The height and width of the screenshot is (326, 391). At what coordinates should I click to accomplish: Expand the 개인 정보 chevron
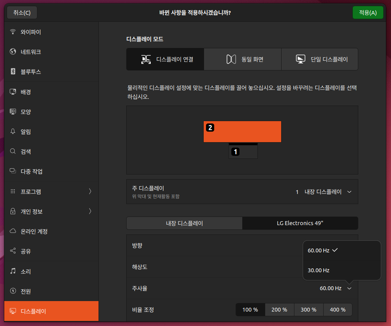coord(90,211)
